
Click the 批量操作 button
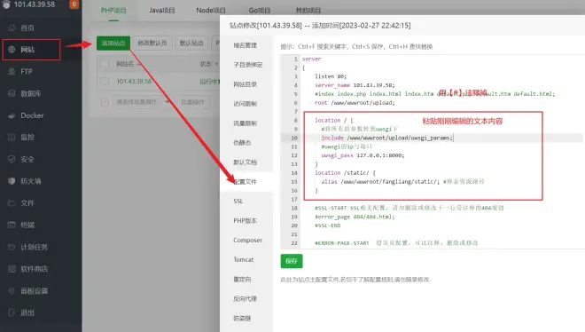(192, 102)
